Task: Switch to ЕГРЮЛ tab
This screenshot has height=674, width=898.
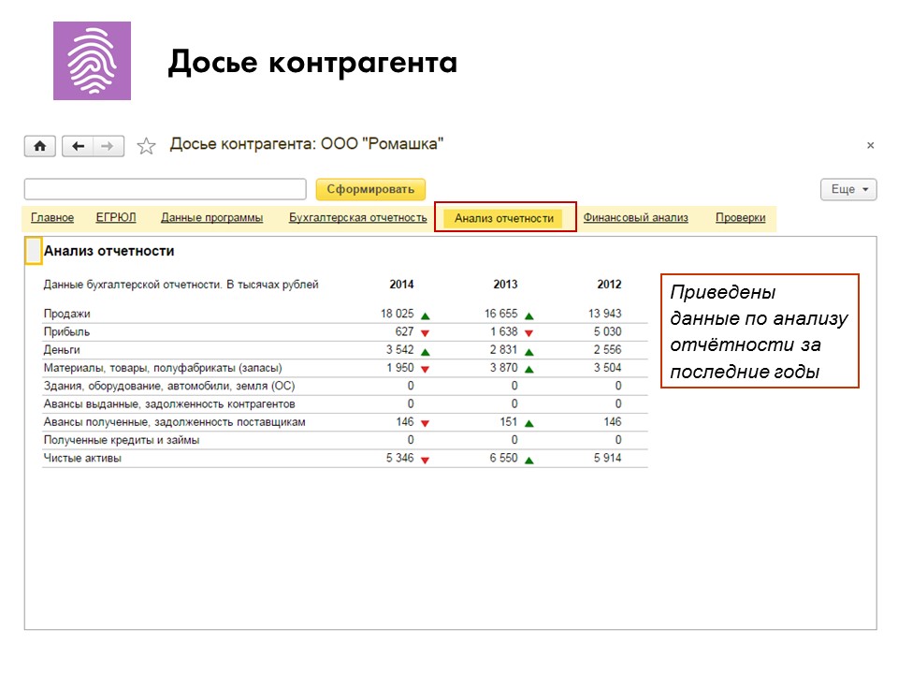Action: tap(116, 218)
